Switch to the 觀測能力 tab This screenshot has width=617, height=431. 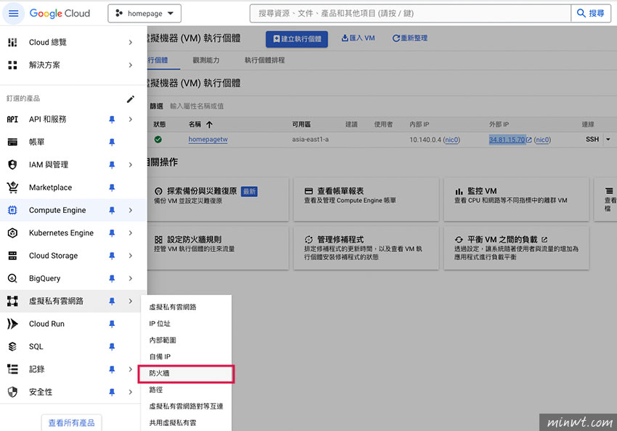pyautogui.click(x=206, y=60)
